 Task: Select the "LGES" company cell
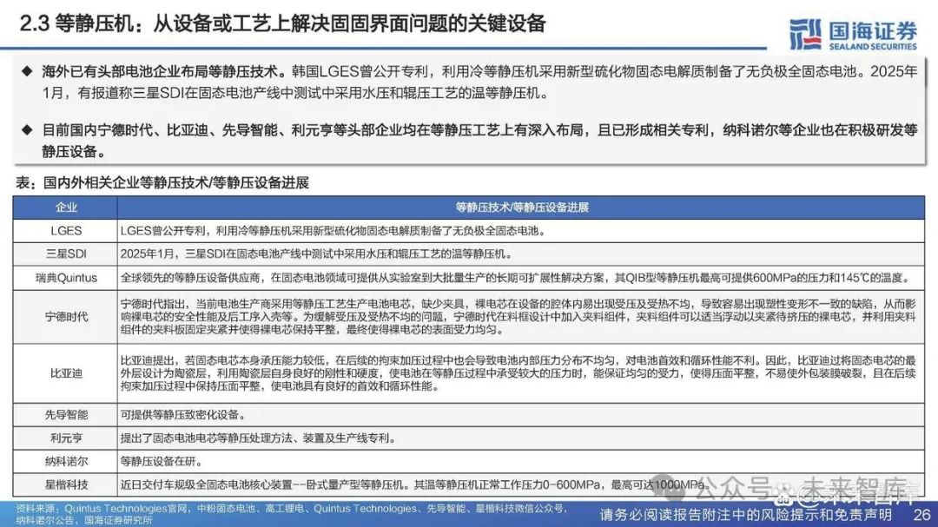pos(65,231)
